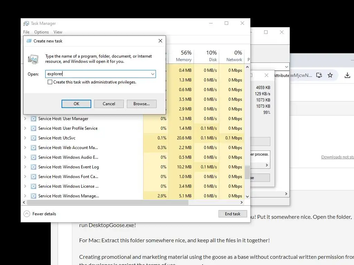Viewport: 354px width, 265px height.
Task: Click the 10.2 MB memory value
Action: [184, 167]
